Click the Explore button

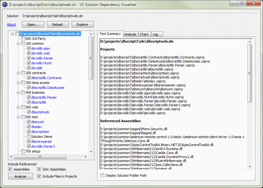(83, 24)
